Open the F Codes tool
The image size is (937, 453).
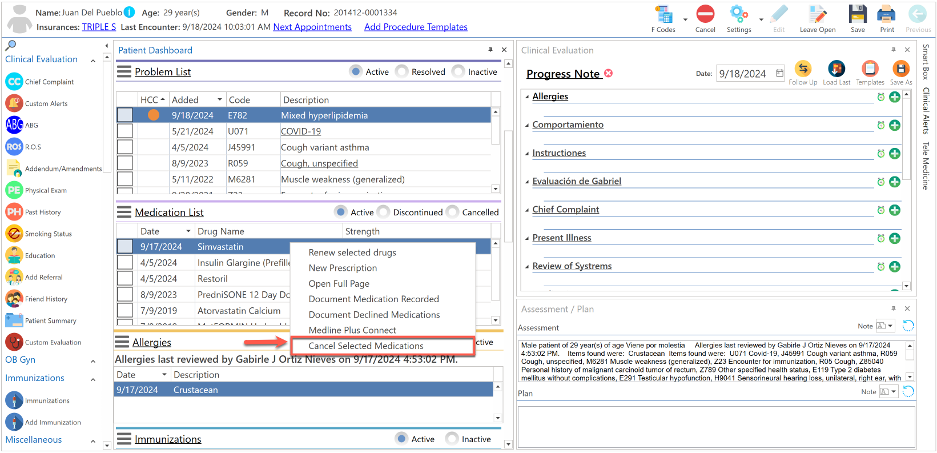point(663,14)
